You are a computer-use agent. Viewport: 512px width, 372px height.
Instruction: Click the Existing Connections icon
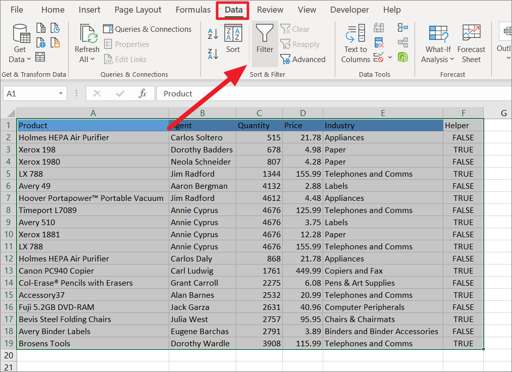(55, 43)
